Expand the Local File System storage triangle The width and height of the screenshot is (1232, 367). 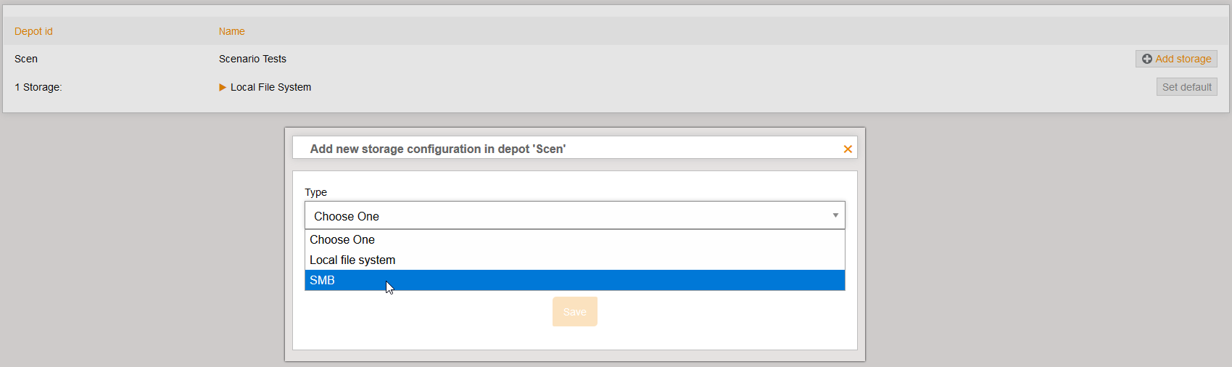223,87
